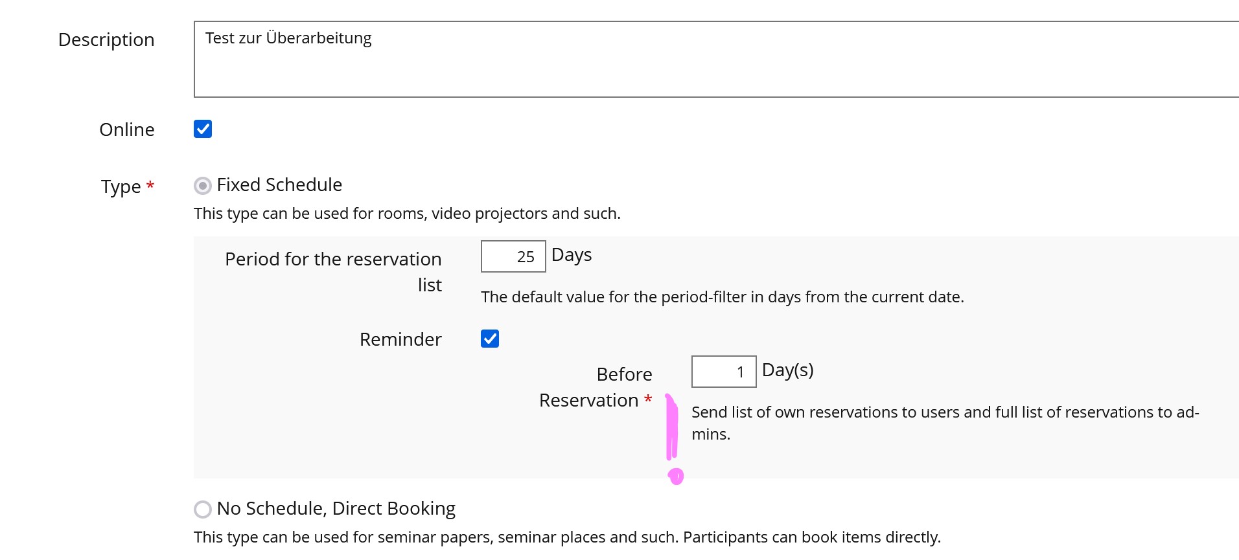Click inside the Description text area
This screenshot has height=560, width=1239.
(x=713, y=60)
